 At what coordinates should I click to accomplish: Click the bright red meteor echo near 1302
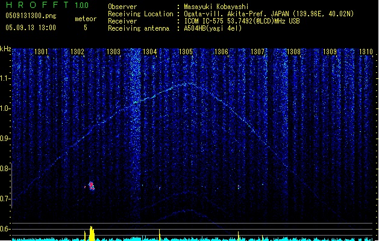(x=92, y=186)
